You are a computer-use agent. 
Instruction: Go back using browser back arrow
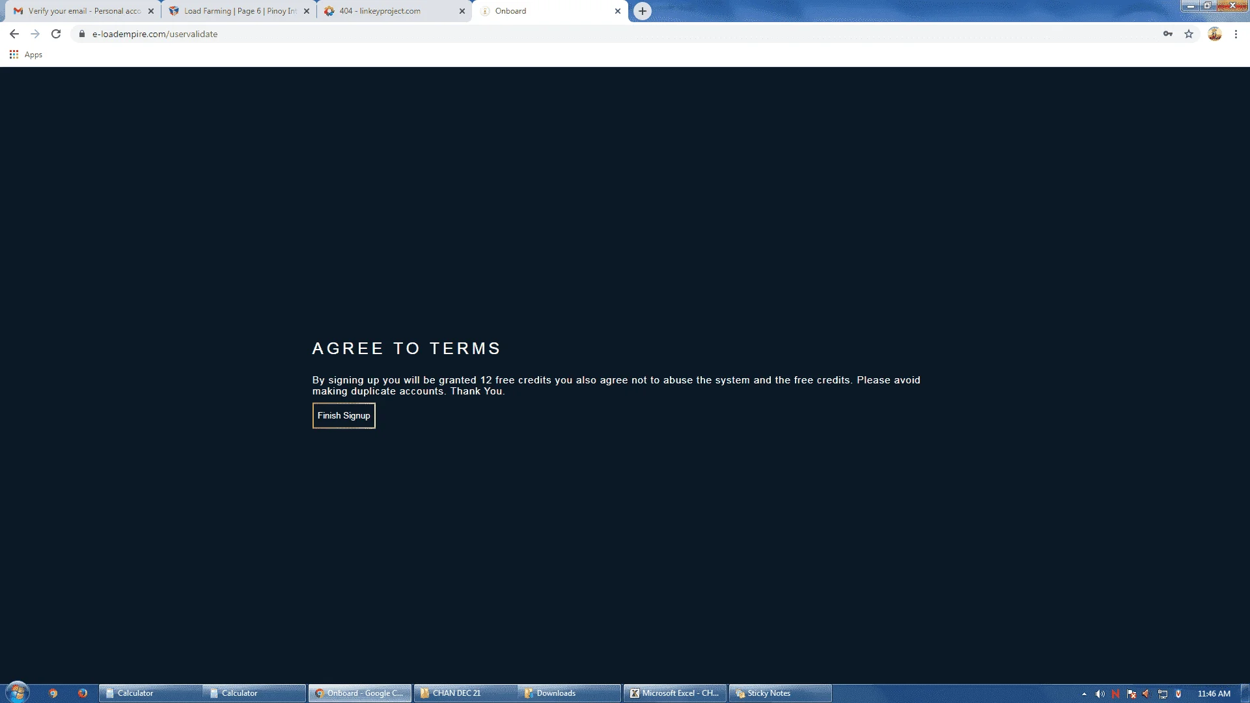coord(14,34)
